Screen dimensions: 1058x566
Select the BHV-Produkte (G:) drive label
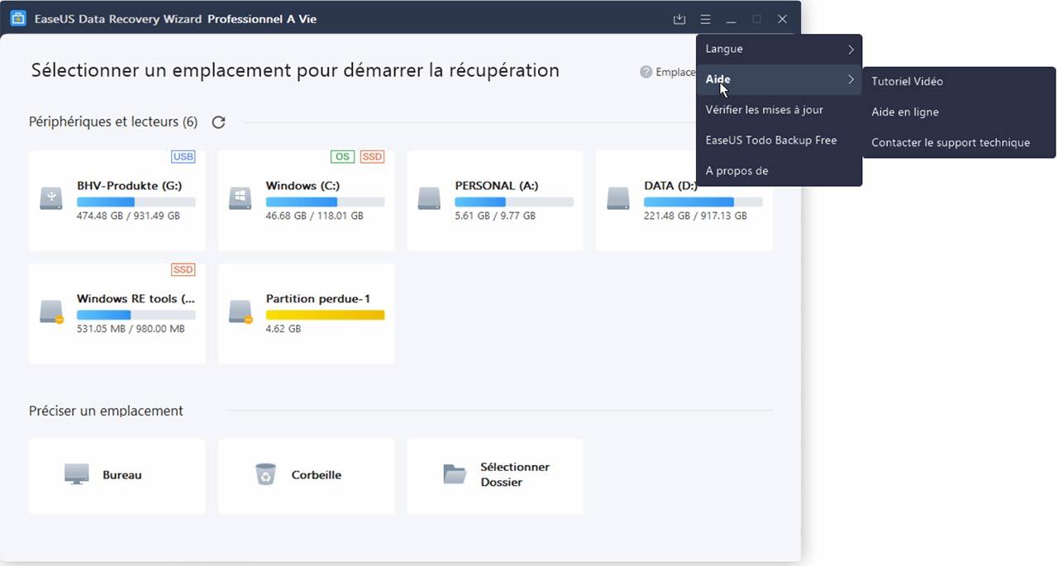(130, 186)
